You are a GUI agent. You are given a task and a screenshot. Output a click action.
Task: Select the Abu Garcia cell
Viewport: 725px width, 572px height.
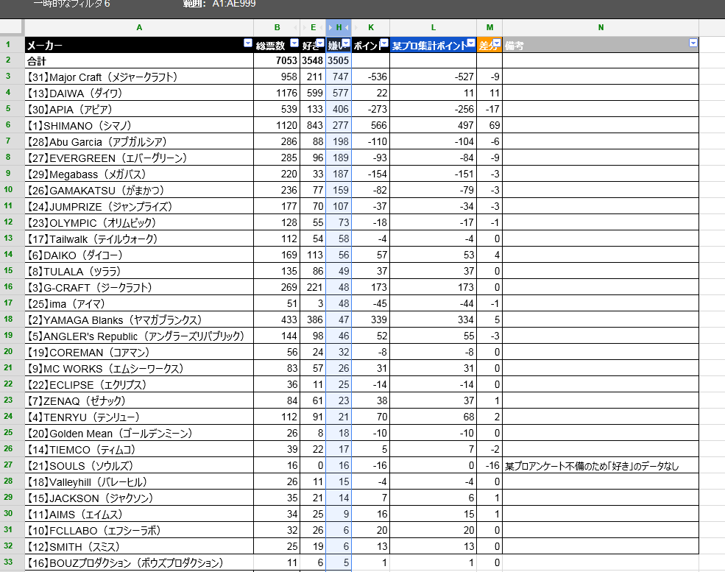pyautogui.click(x=139, y=141)
